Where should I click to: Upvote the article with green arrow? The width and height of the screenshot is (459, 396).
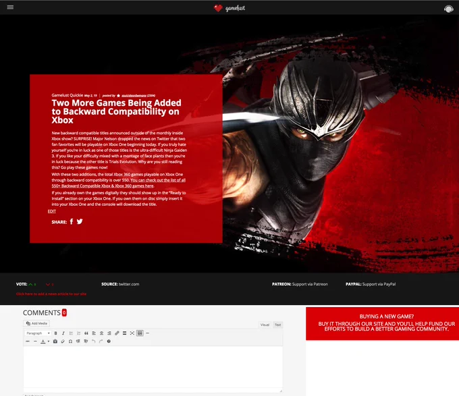[30, 284]
